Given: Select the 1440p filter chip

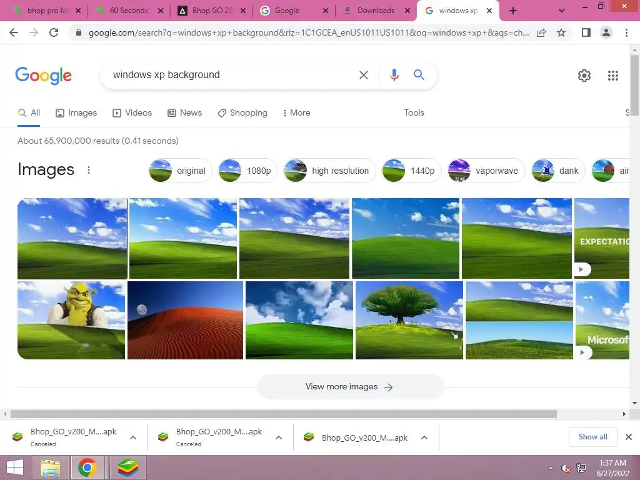Looking at the screenshot, I should click(411, 171).
